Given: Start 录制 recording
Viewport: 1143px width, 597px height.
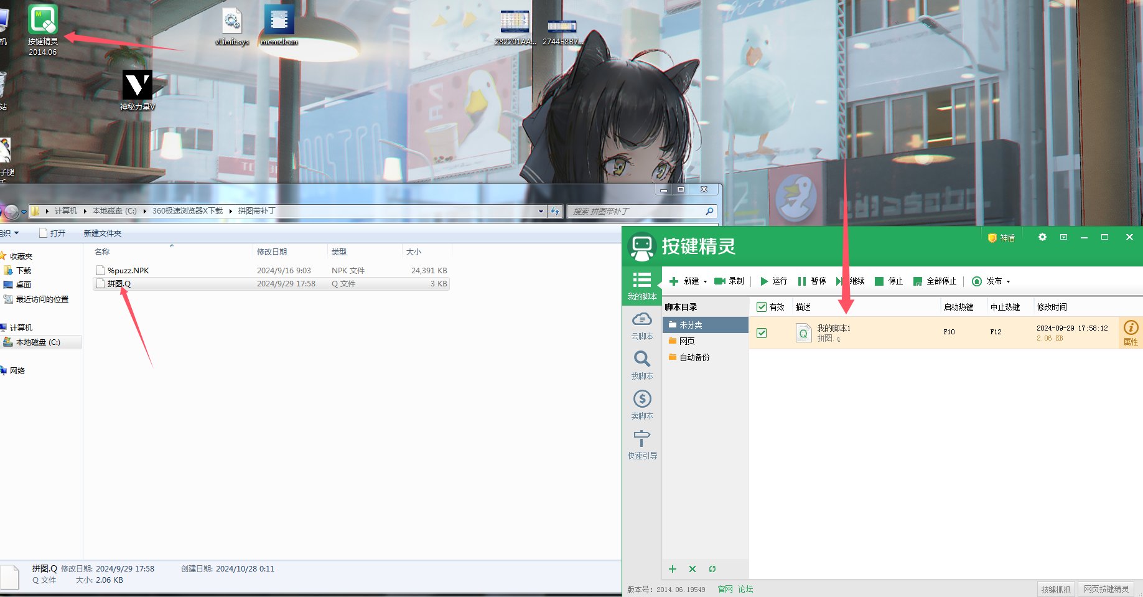Looking at the screenshot, I should pyautogui.click(x=729, y=281).
